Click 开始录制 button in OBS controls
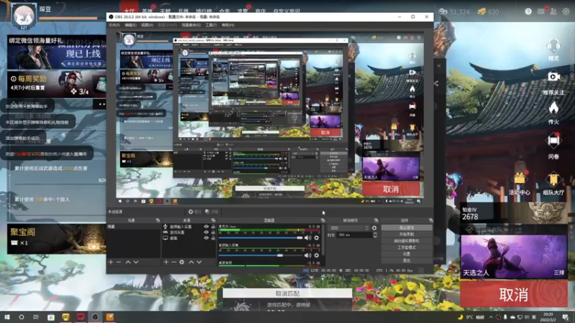This screenshot has height=323, width=575. coord(406,235)
